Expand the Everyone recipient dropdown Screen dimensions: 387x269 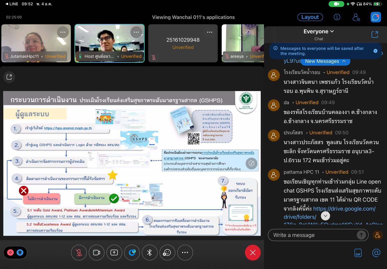319,32
